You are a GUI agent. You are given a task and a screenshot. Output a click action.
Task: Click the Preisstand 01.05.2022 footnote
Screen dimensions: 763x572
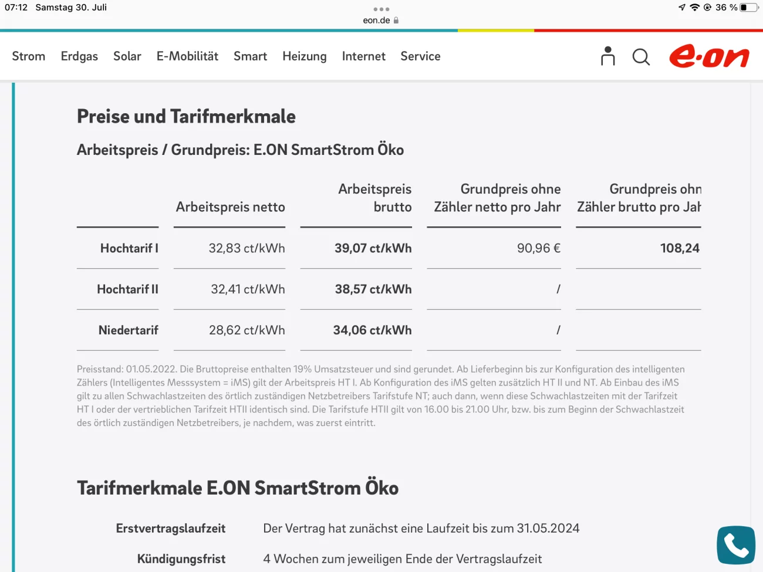coord(381,396)
